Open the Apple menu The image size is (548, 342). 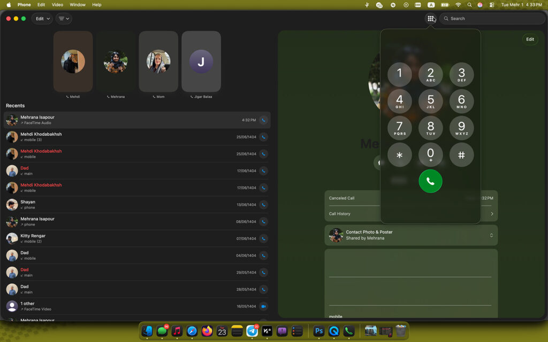[9, 5]
